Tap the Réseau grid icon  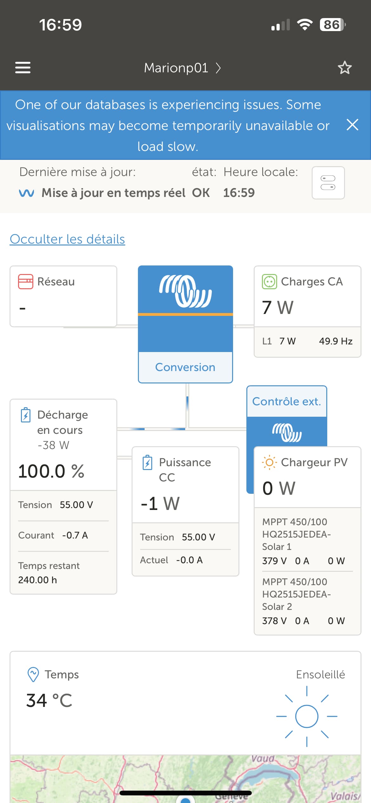(25, 282)
